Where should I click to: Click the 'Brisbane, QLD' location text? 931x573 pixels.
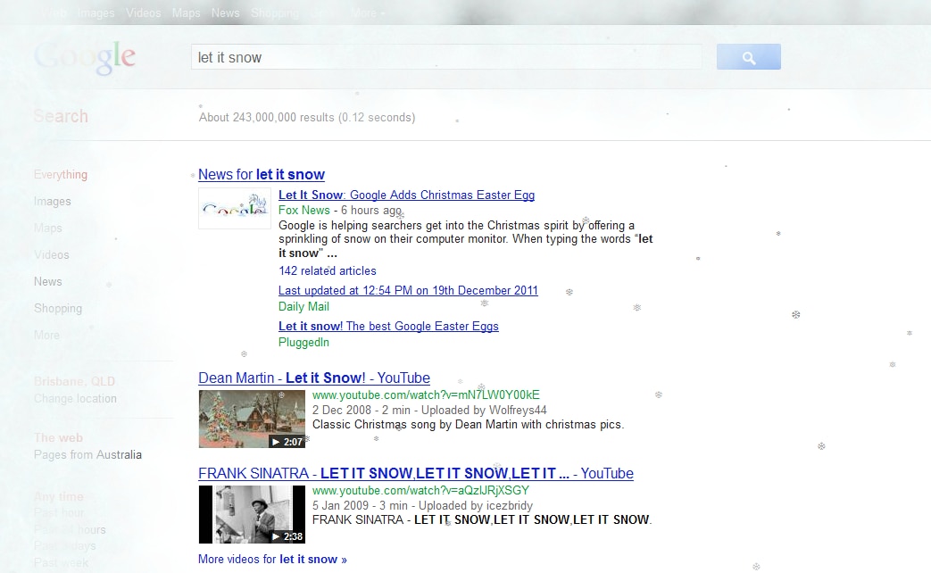74,381
